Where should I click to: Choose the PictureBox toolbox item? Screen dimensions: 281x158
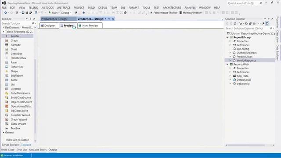click(17, 67)
